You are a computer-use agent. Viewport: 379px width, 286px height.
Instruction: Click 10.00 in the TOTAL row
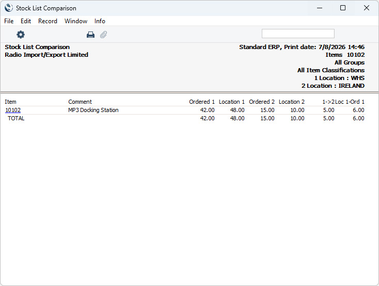pyautogui.click(x=297, y=118)
